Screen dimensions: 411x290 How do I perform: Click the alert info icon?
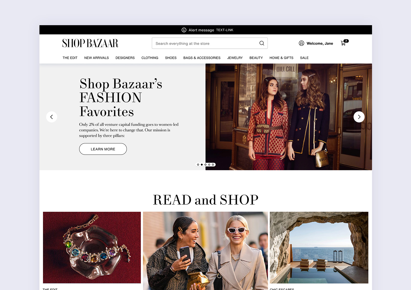184,30
